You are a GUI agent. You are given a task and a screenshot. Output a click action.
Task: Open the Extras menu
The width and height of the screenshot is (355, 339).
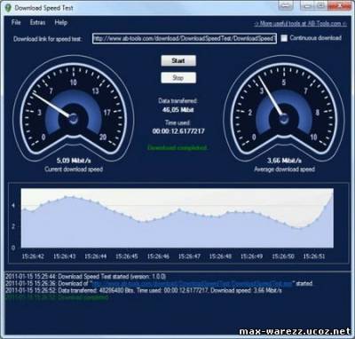coord(37,22)
